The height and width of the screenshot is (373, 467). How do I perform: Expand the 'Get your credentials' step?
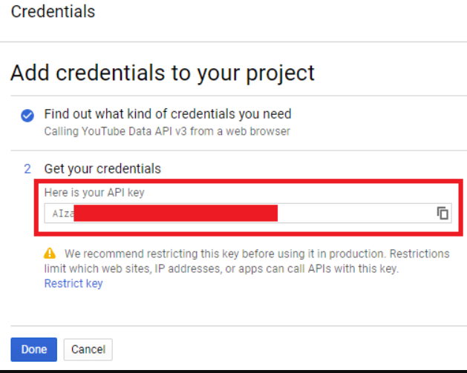102,169
